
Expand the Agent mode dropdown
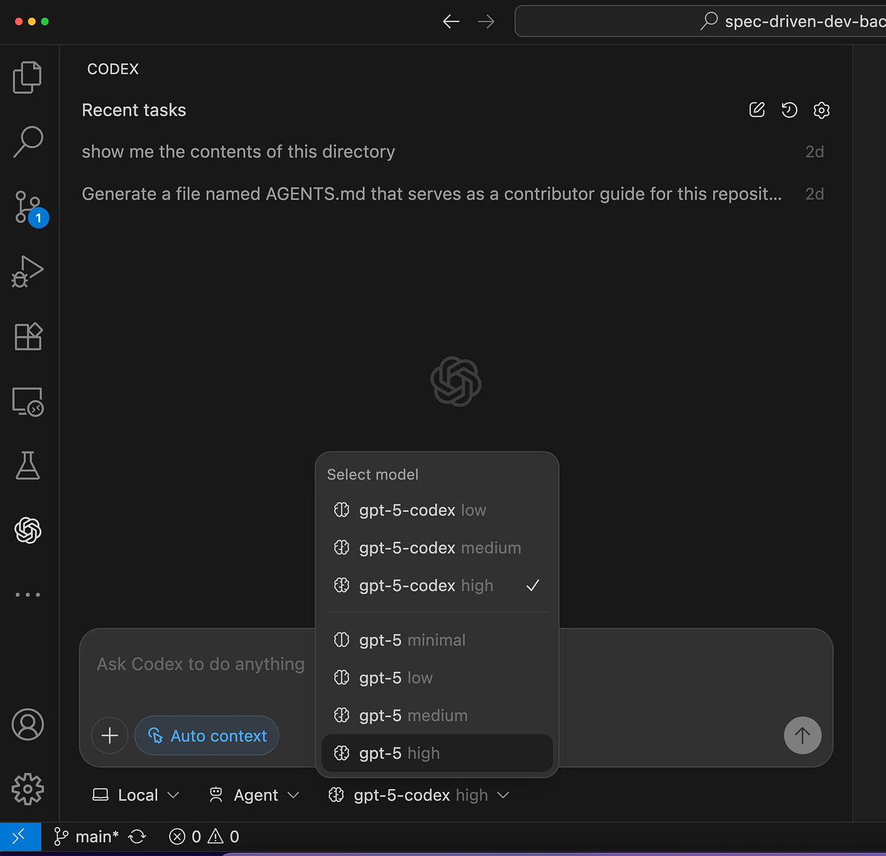click(254, 795)
